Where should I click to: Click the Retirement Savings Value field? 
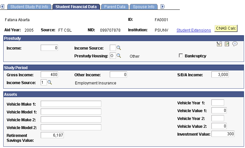point(52,135)
